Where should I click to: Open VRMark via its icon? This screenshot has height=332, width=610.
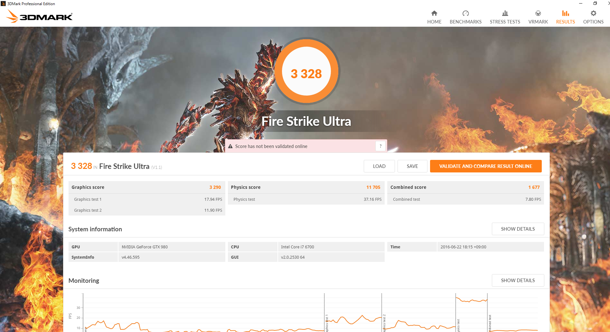tap(538, 13)
